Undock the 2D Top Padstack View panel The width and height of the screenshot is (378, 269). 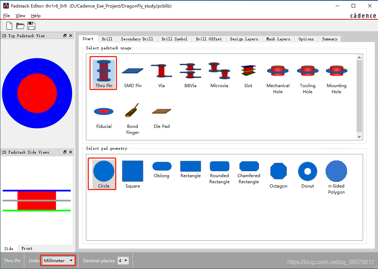click(x=65, y=36)
